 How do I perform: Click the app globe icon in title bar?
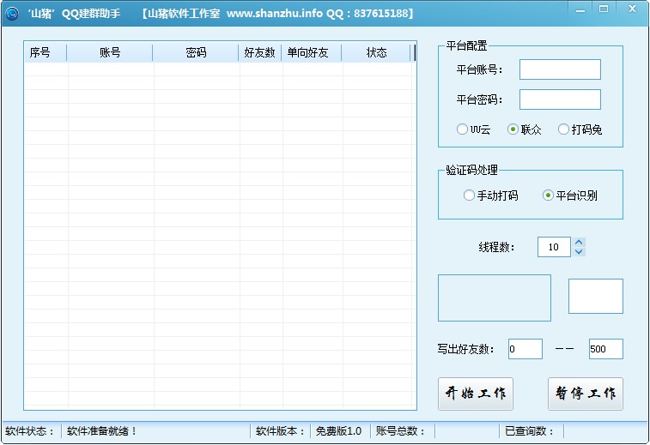[12, 14]
